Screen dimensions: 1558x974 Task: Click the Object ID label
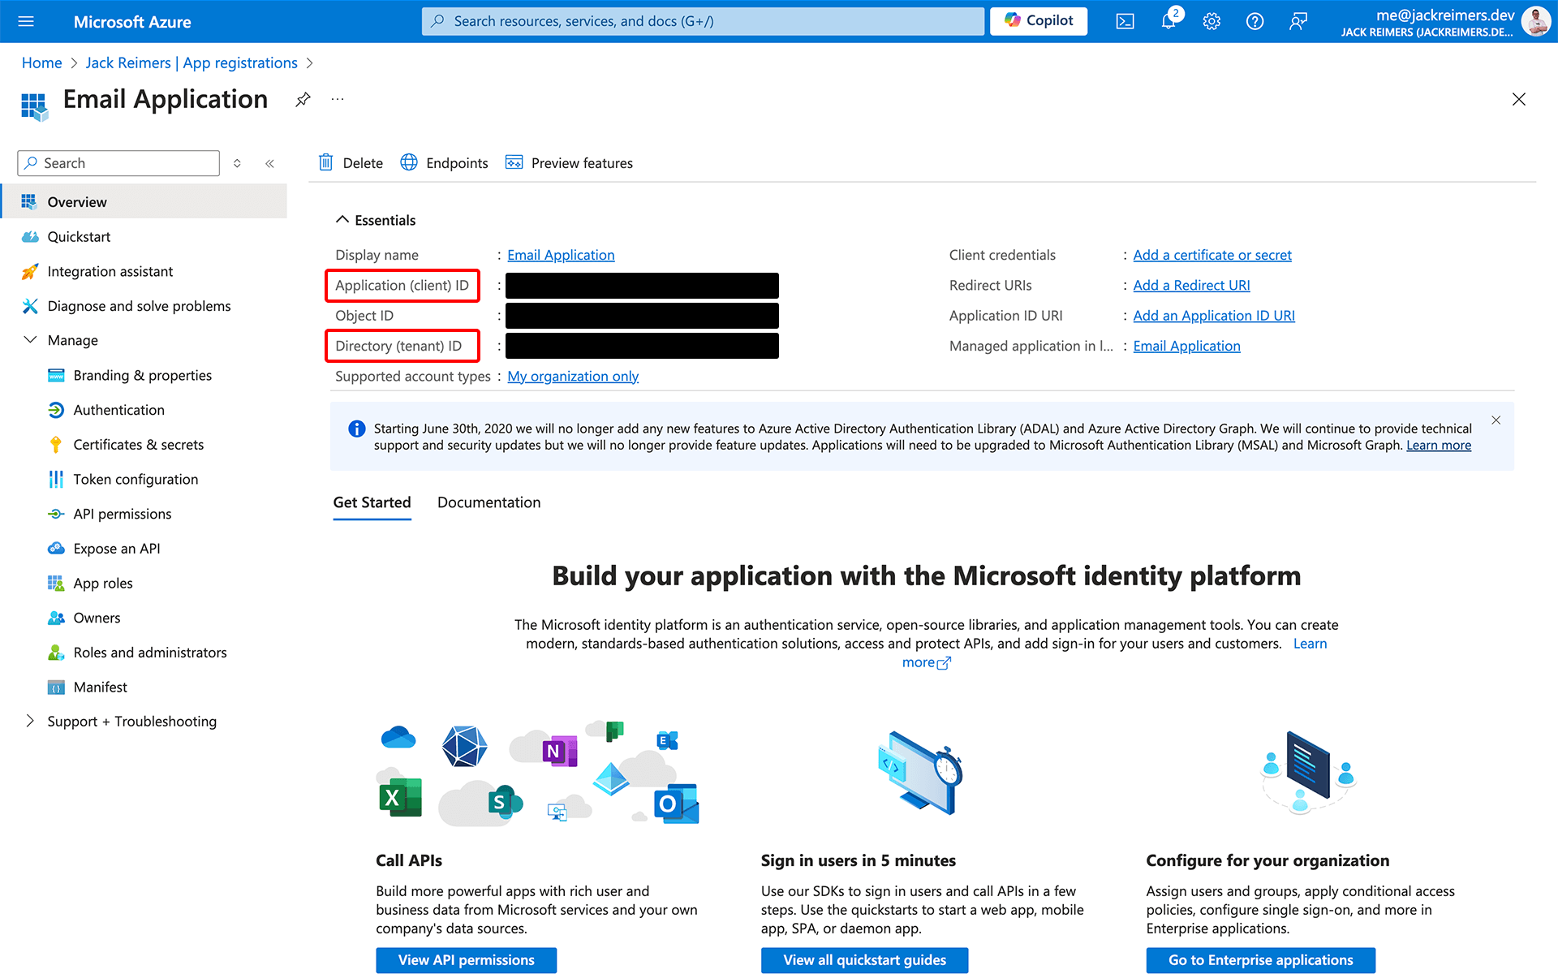pos(364,316)
